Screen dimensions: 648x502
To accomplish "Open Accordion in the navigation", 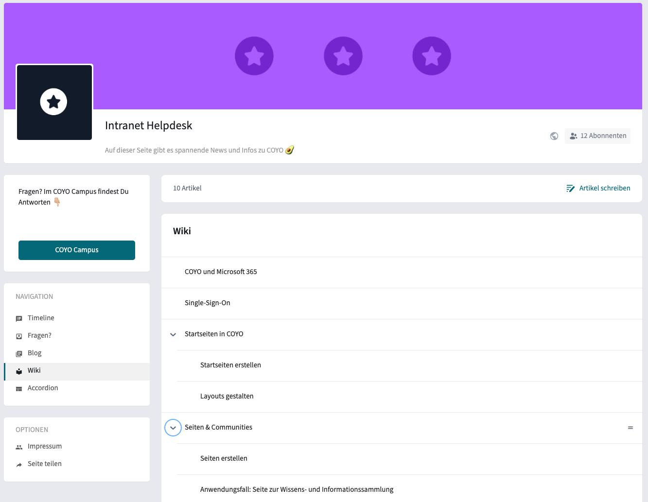I will tap(43, 388).
